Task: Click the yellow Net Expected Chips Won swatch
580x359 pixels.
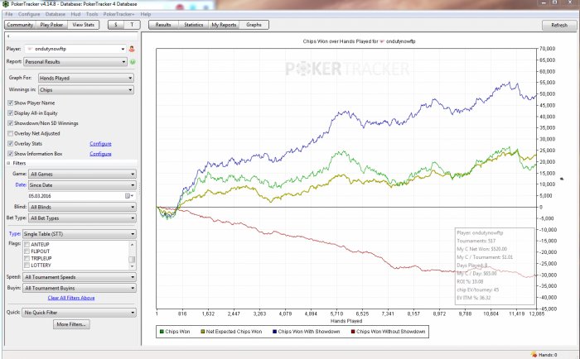Action: (203, 332)
